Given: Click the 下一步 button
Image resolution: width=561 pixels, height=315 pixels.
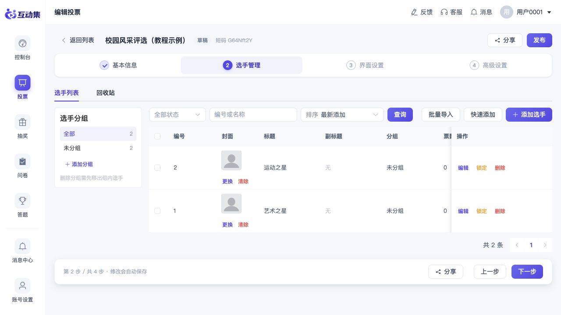Looking at the screenshot, I should pos(527,272).
